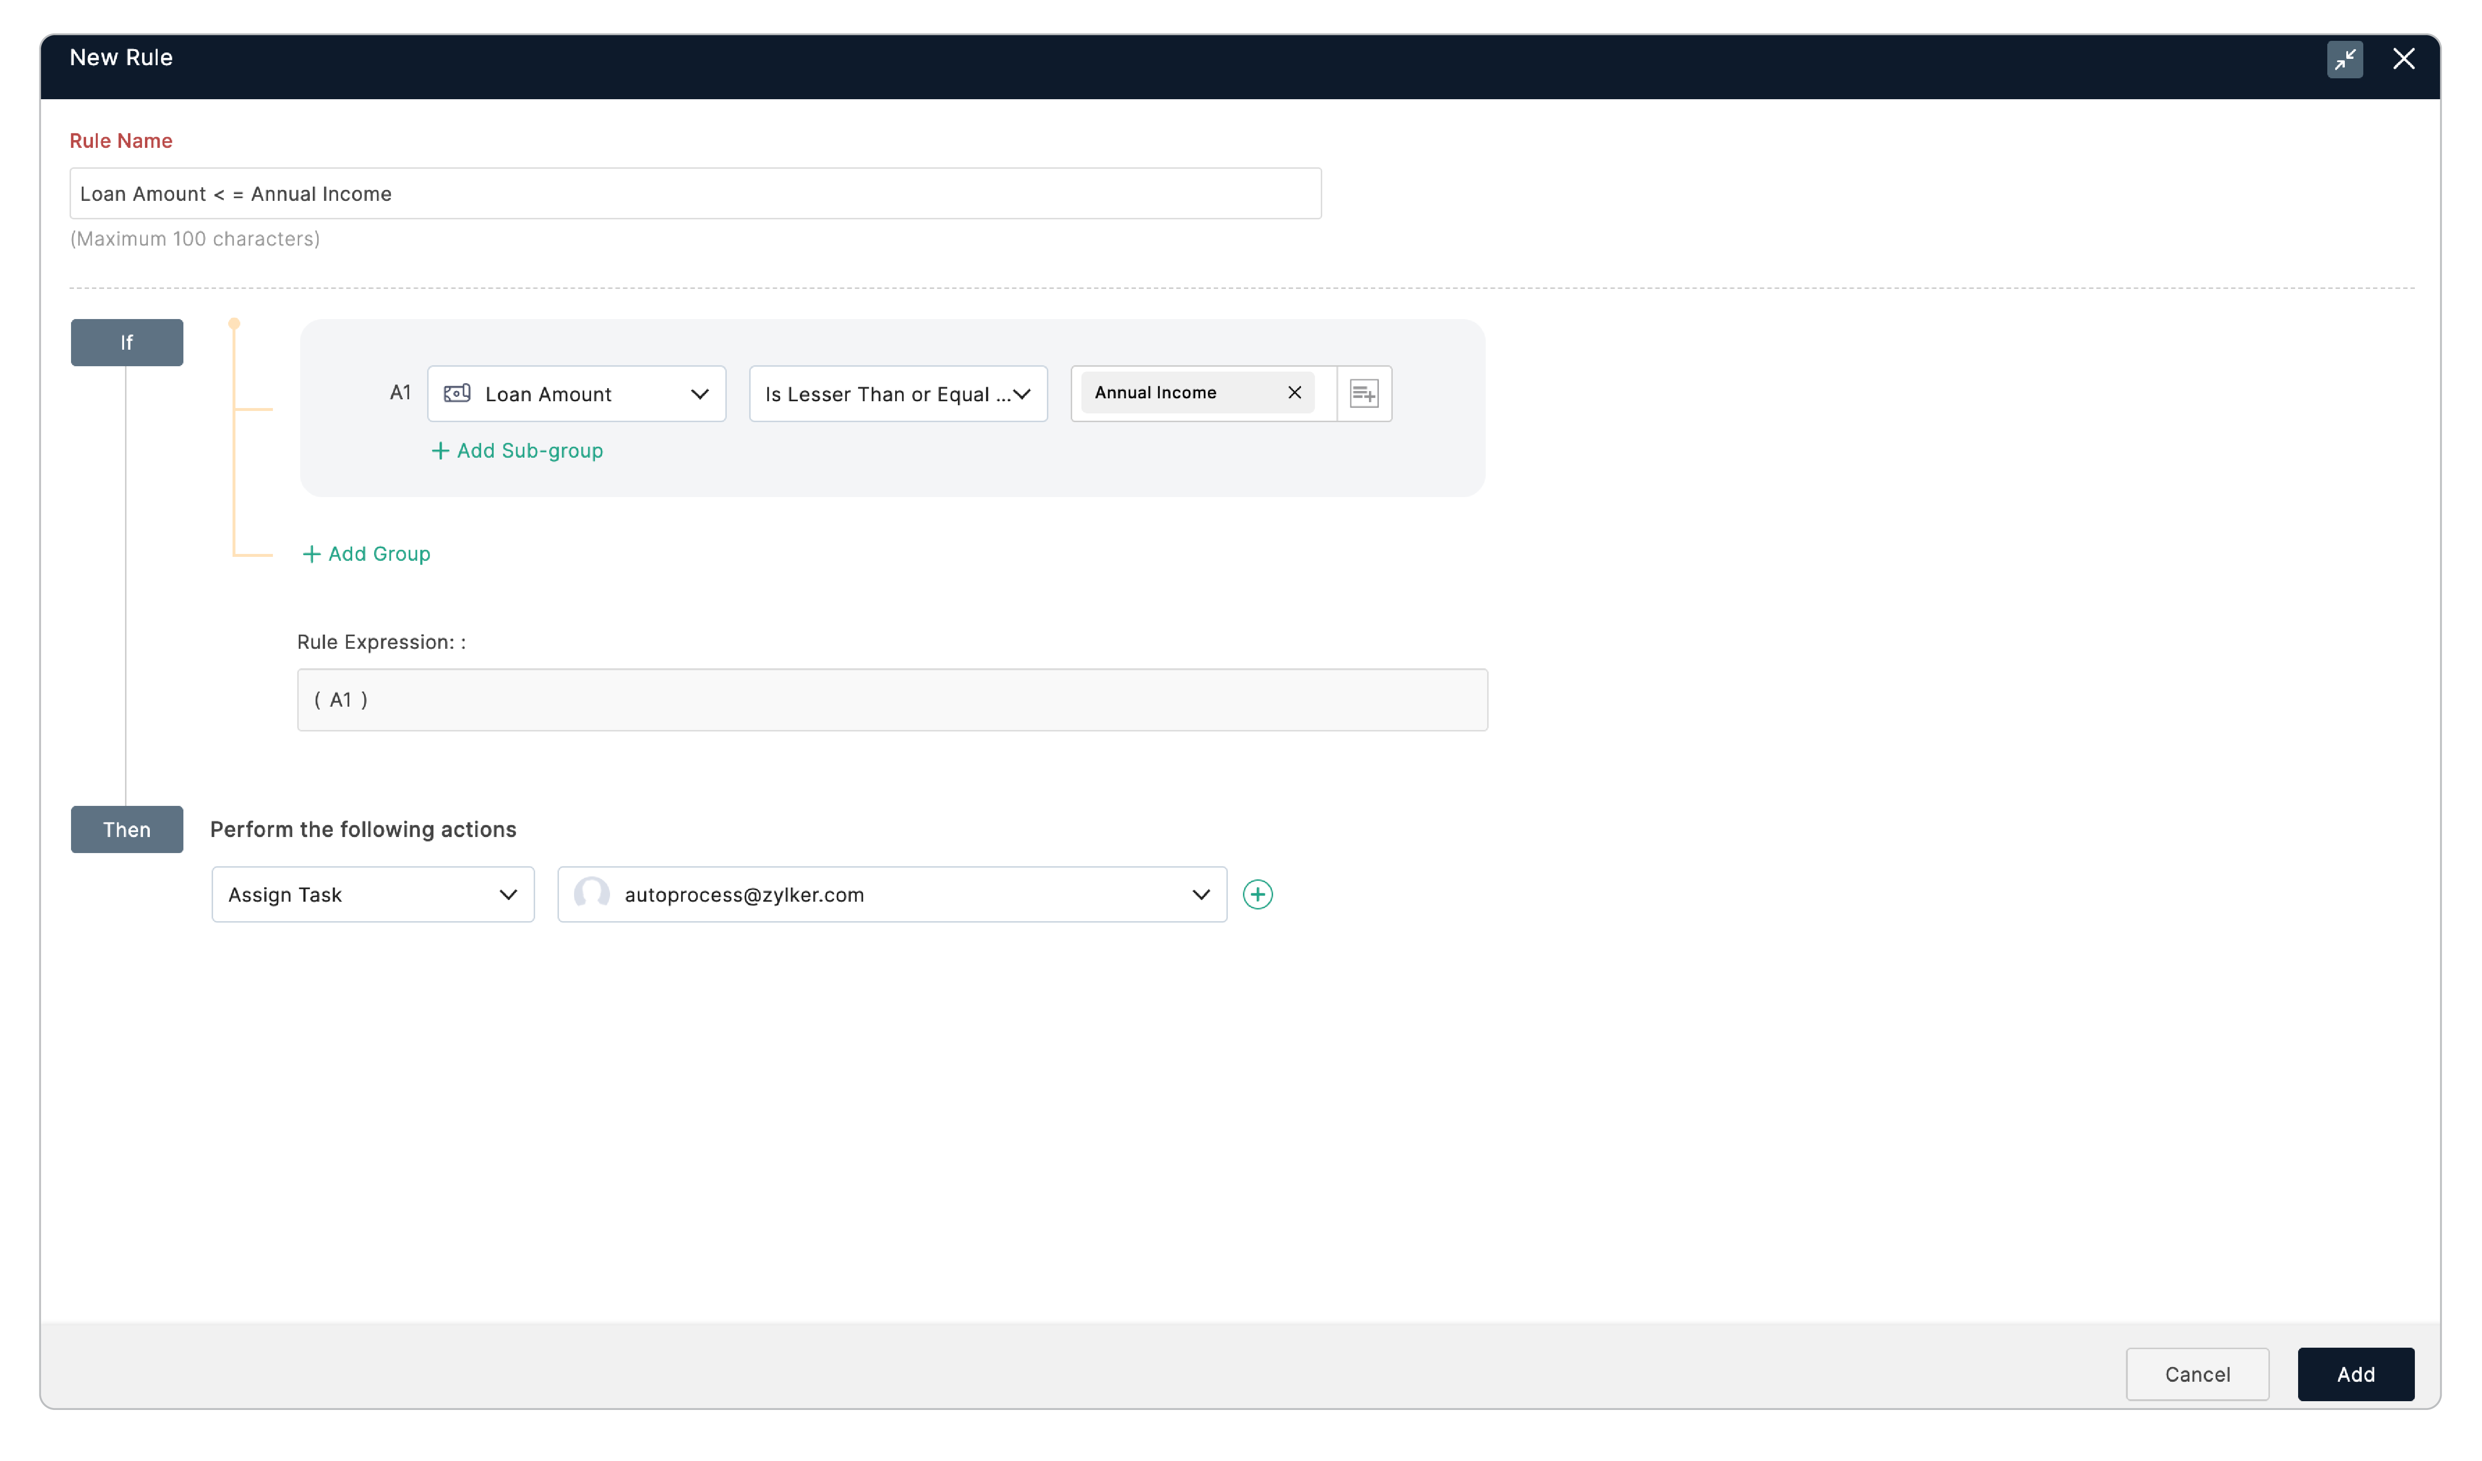
Task: Expand the autoprocess@zylker.com assignee dropdown
Action: coord(1200,895)
